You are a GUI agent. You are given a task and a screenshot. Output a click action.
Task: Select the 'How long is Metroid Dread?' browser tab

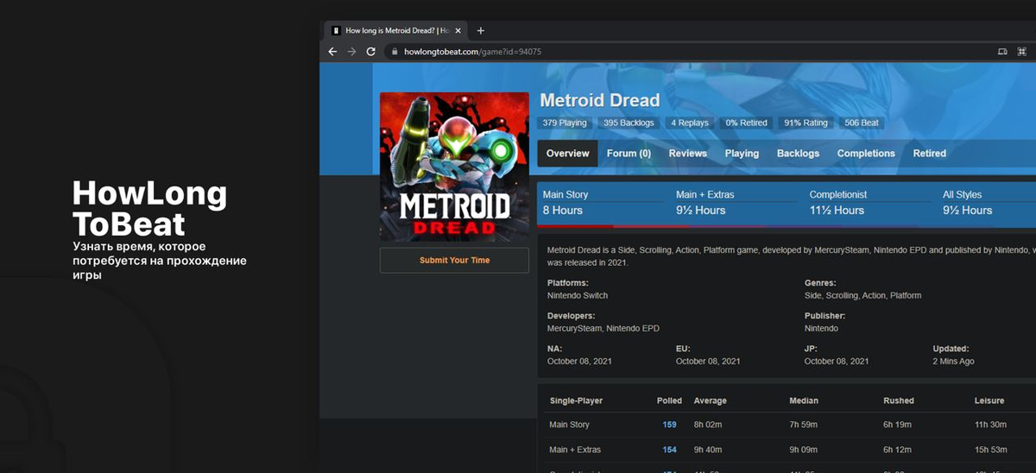tap(397, 30)
